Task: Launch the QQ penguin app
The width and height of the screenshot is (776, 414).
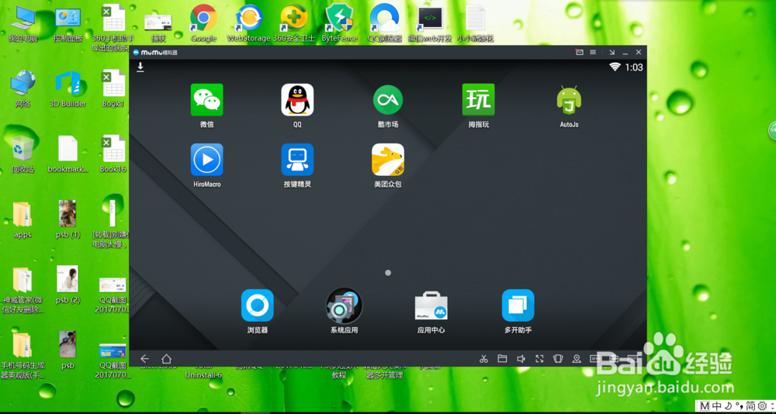Action: click(x=297, y=100)
